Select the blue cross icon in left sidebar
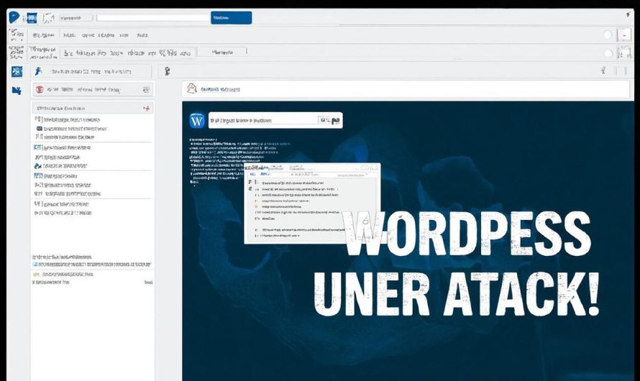The width and height of the screenshot is (640, 381). [17, 71]
